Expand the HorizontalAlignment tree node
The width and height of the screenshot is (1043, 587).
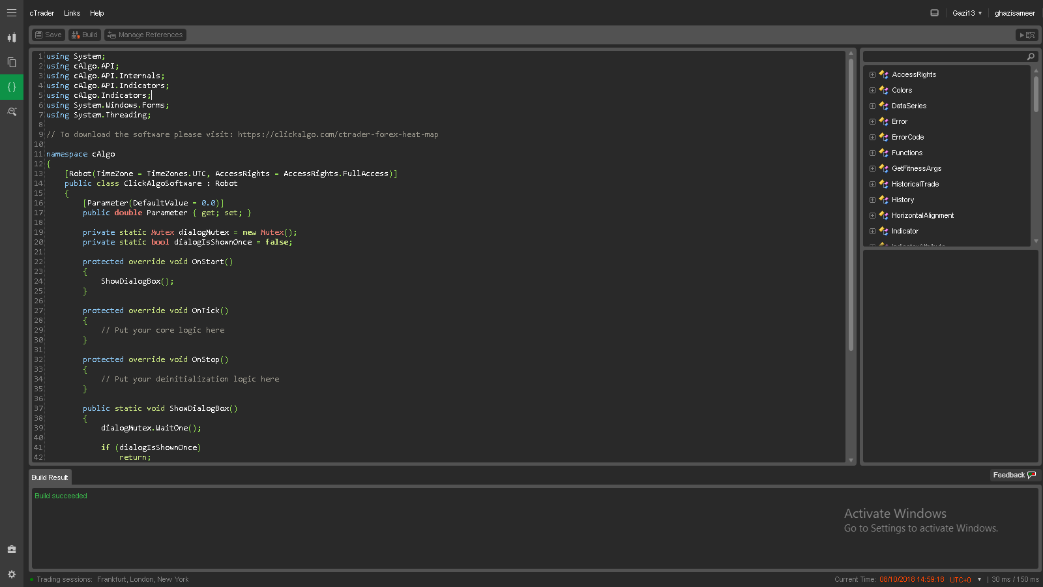point(872,215)
